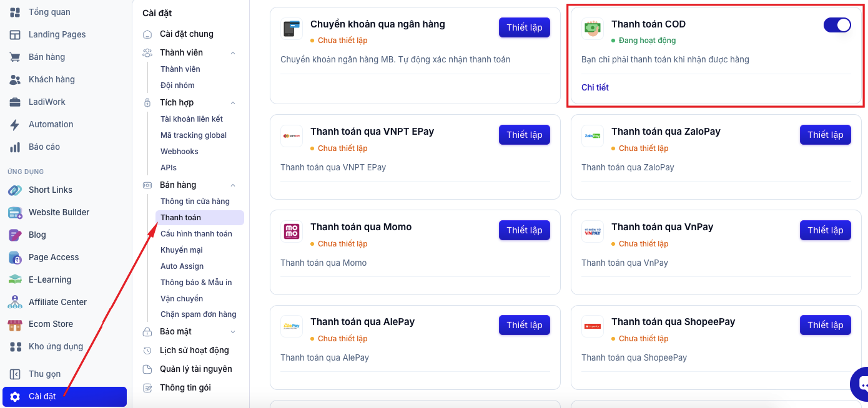Screen dimensions: 868x408
Task: Select the Affiliate Center icon
Action: 15,302
